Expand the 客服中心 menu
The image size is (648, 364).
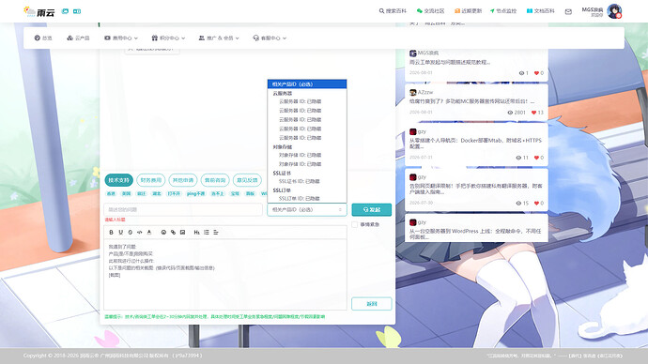[270, 38]
